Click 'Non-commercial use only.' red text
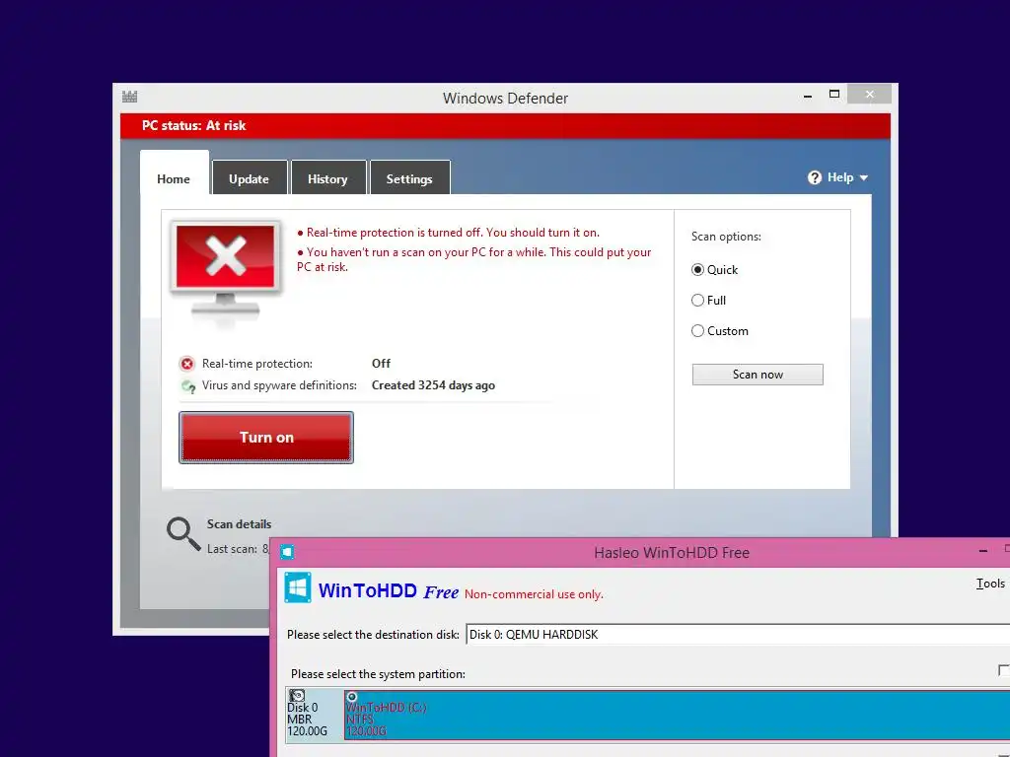Screen dimensions: 1010x757 (534, 594)
